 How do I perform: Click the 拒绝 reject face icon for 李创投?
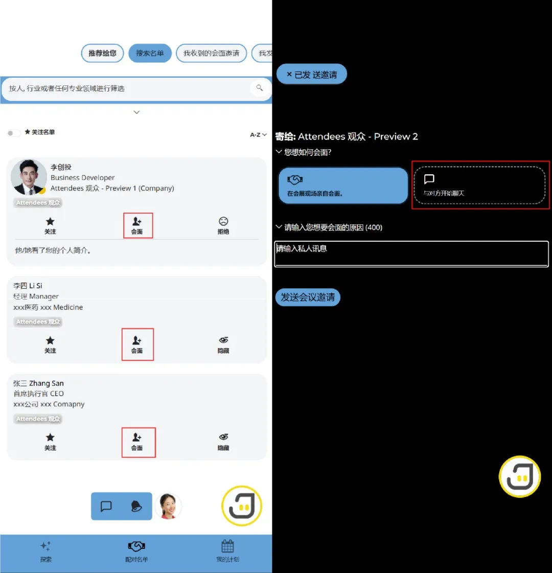pos(223,222)
